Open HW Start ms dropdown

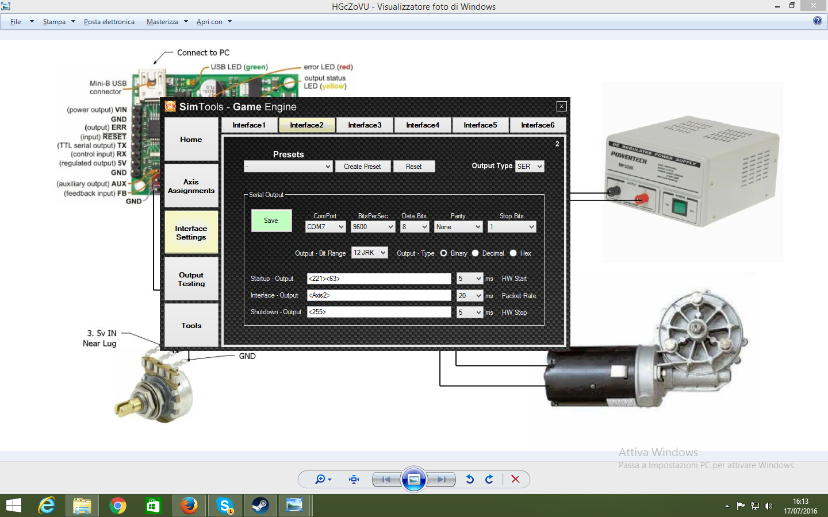coord(470,279)
